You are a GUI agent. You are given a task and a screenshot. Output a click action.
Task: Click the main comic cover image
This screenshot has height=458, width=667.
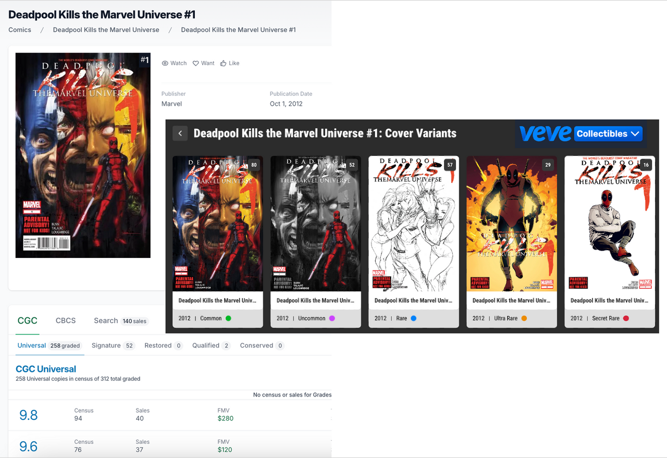tap(83, 155)
